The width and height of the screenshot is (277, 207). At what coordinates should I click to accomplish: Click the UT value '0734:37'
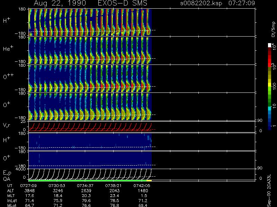[85, 186]
